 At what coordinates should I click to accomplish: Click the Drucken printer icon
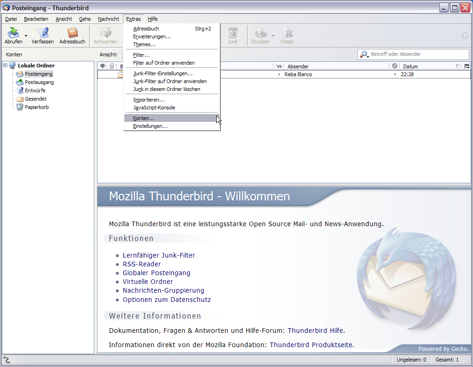[261, 33]
